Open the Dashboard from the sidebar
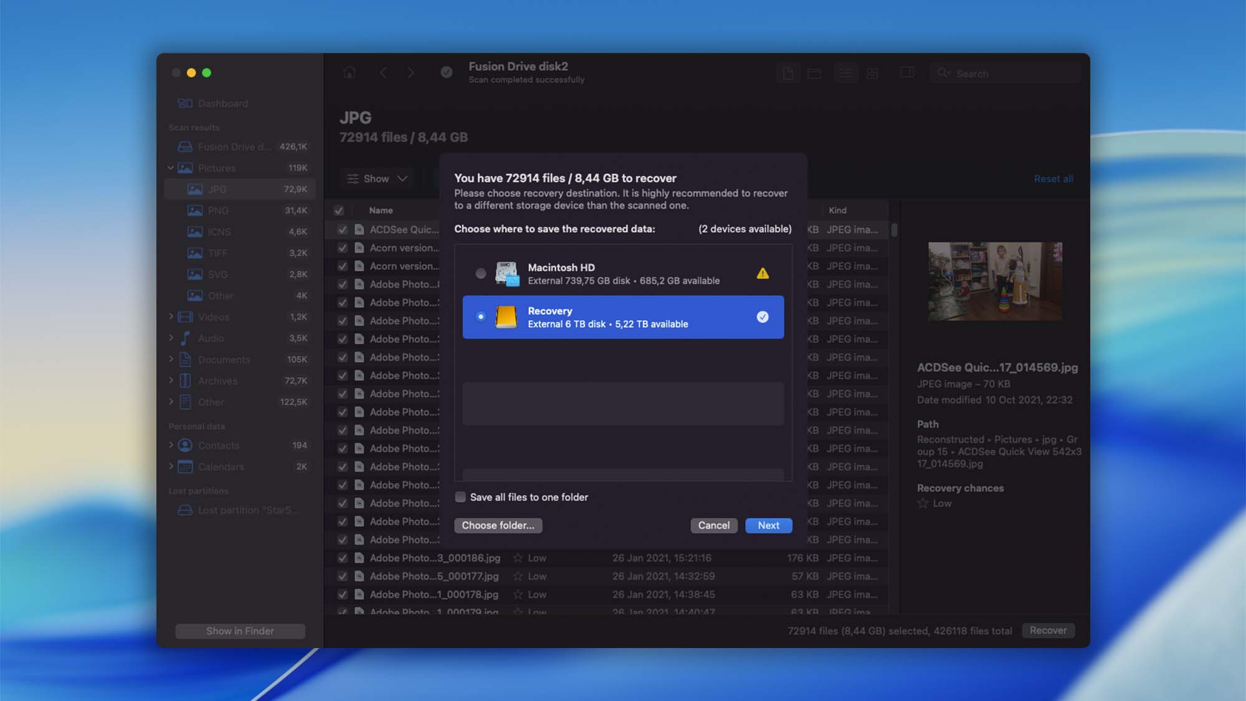Screen dimensions: 1246x701 [222, 103]
